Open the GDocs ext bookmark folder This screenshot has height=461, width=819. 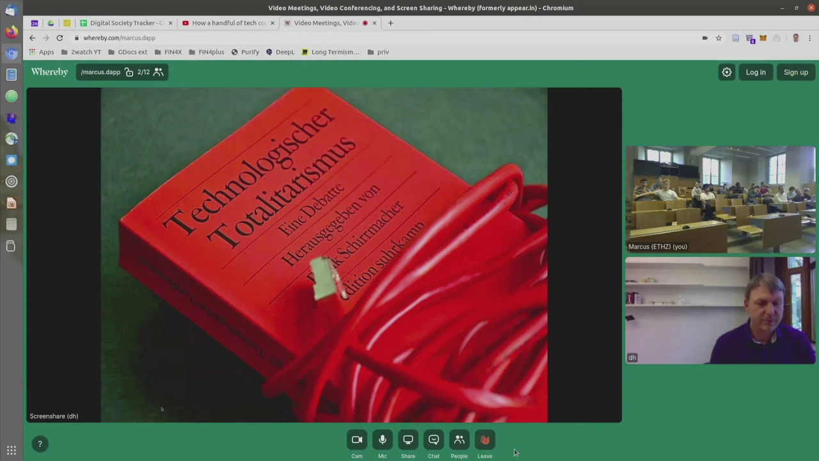click(128, 52)
